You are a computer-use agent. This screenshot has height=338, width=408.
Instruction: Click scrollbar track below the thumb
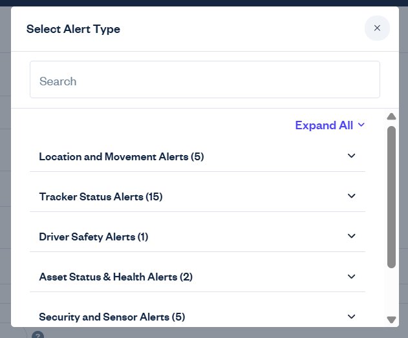point(391,291)
